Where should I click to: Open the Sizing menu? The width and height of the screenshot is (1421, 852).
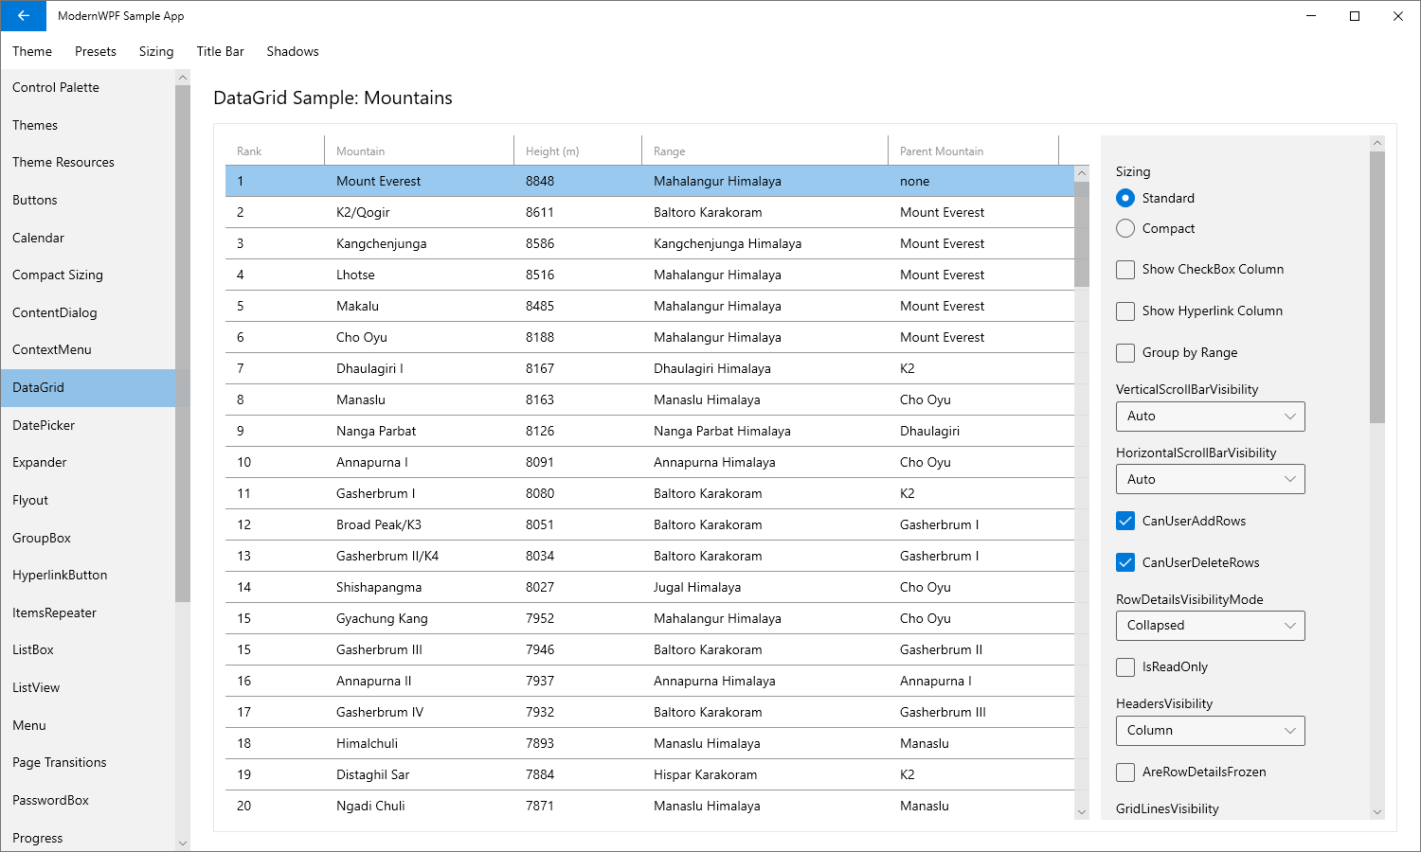pos(156,51)
